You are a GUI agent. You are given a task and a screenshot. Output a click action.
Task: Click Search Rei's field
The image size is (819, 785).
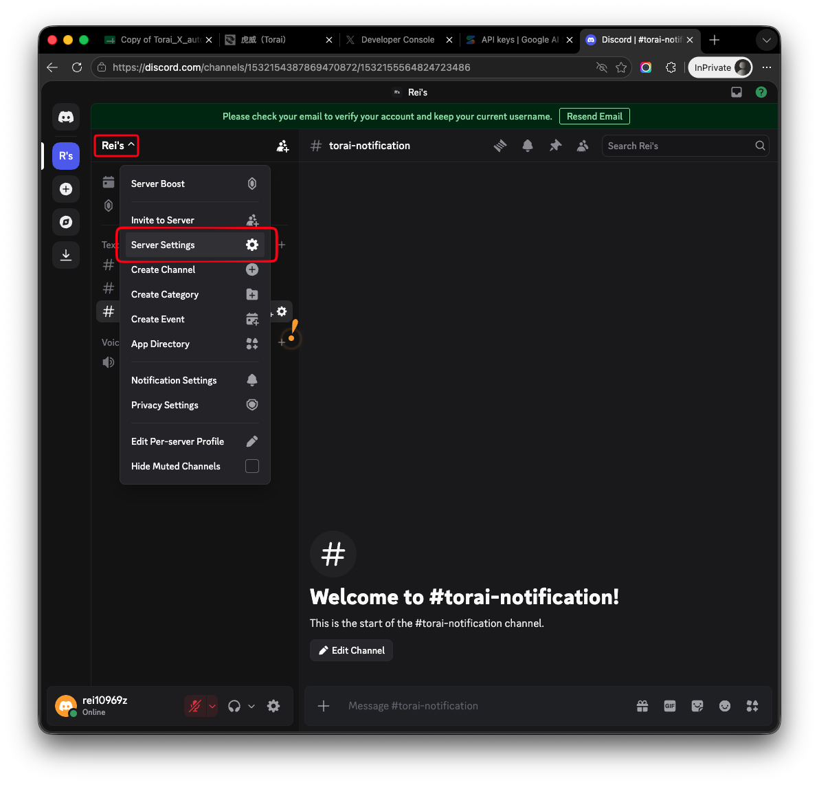pyautogui.click(x=685, y=146)
